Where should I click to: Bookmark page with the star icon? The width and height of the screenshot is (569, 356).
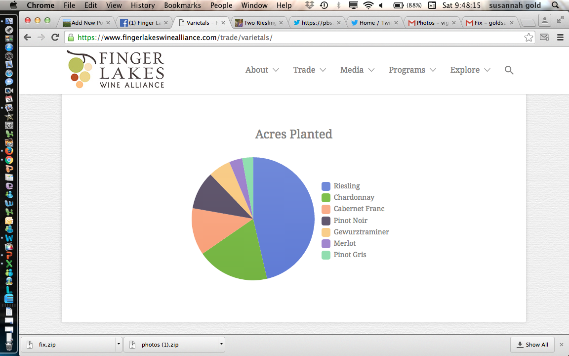[528, 38]
